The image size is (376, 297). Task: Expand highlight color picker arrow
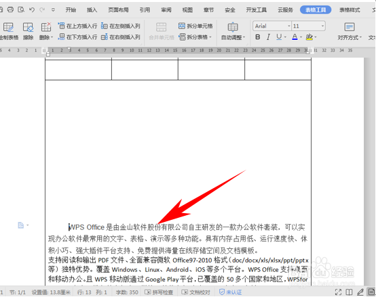316,37
